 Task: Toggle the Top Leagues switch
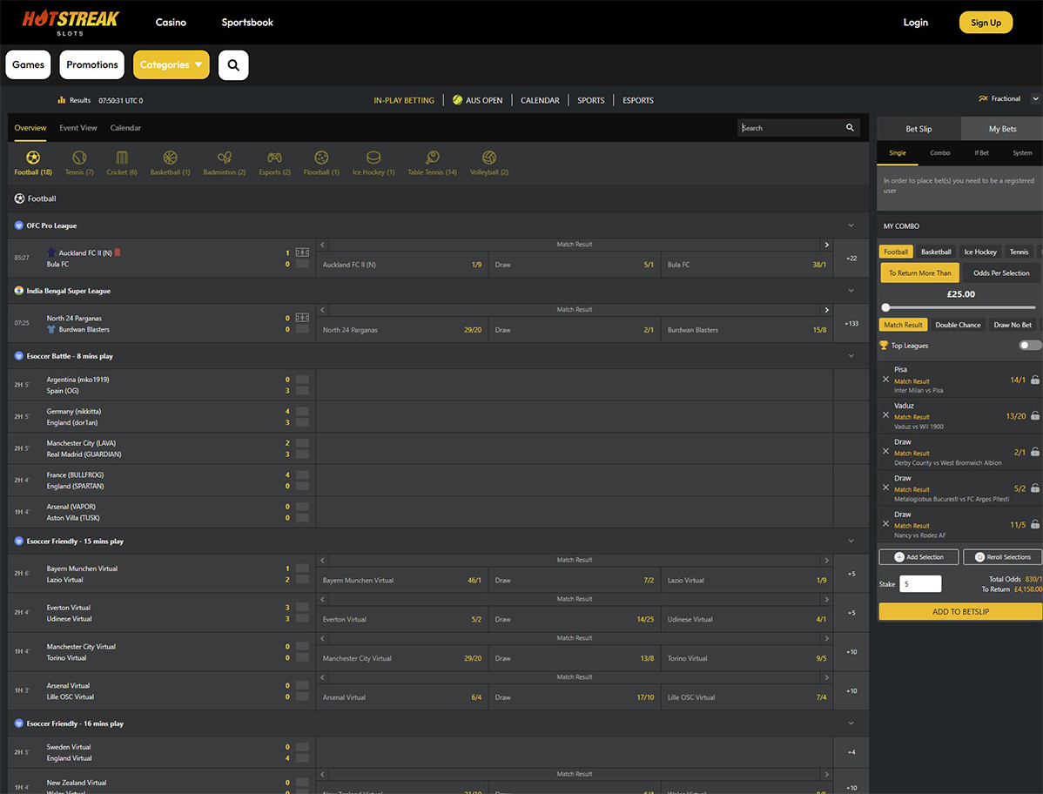tap(1030, 346)
